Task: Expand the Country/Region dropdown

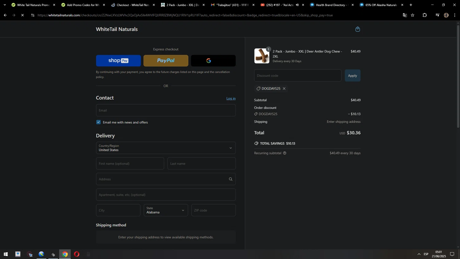Action: coord(166,148)
